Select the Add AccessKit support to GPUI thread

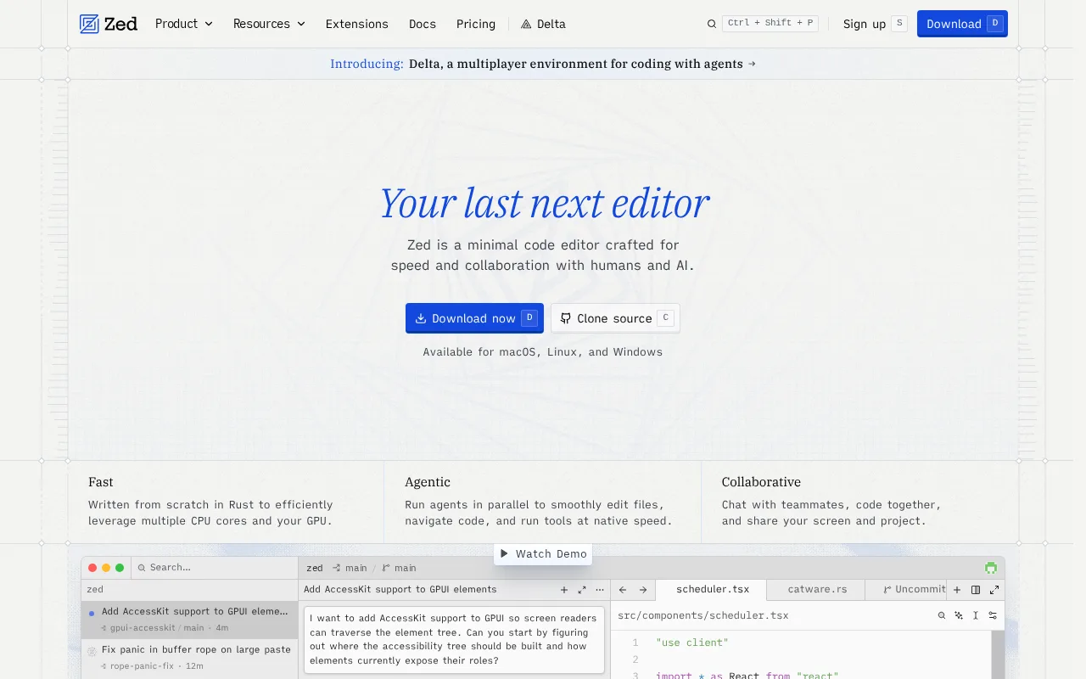click(x=189, y=620)
